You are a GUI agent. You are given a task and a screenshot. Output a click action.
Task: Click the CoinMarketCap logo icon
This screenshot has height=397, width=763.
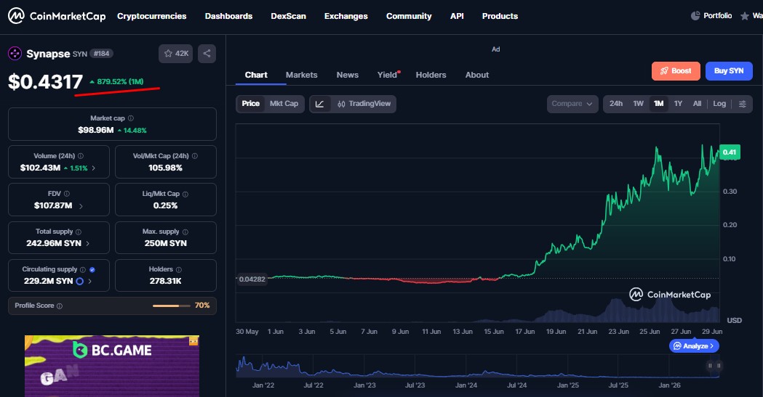tap(16, 16)
